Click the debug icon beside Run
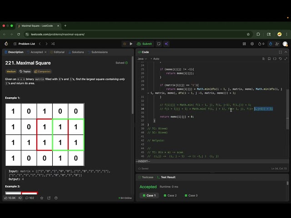Image resolution: width=291 pixels, height=218 pixels. pyautogui.click(x=124, y=44)
